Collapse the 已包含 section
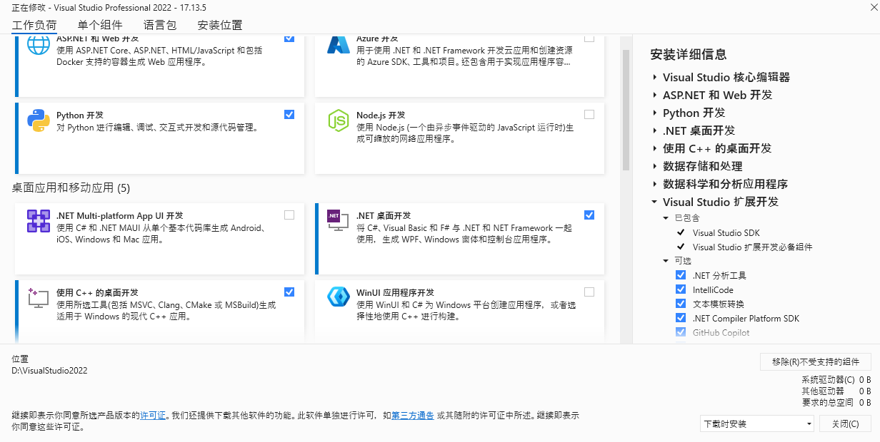 [666, 218]
